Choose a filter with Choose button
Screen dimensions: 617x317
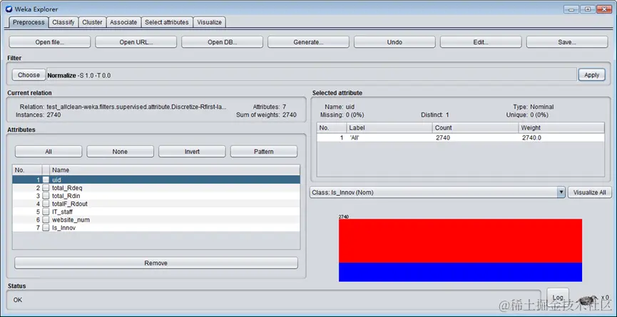[29, 75]
